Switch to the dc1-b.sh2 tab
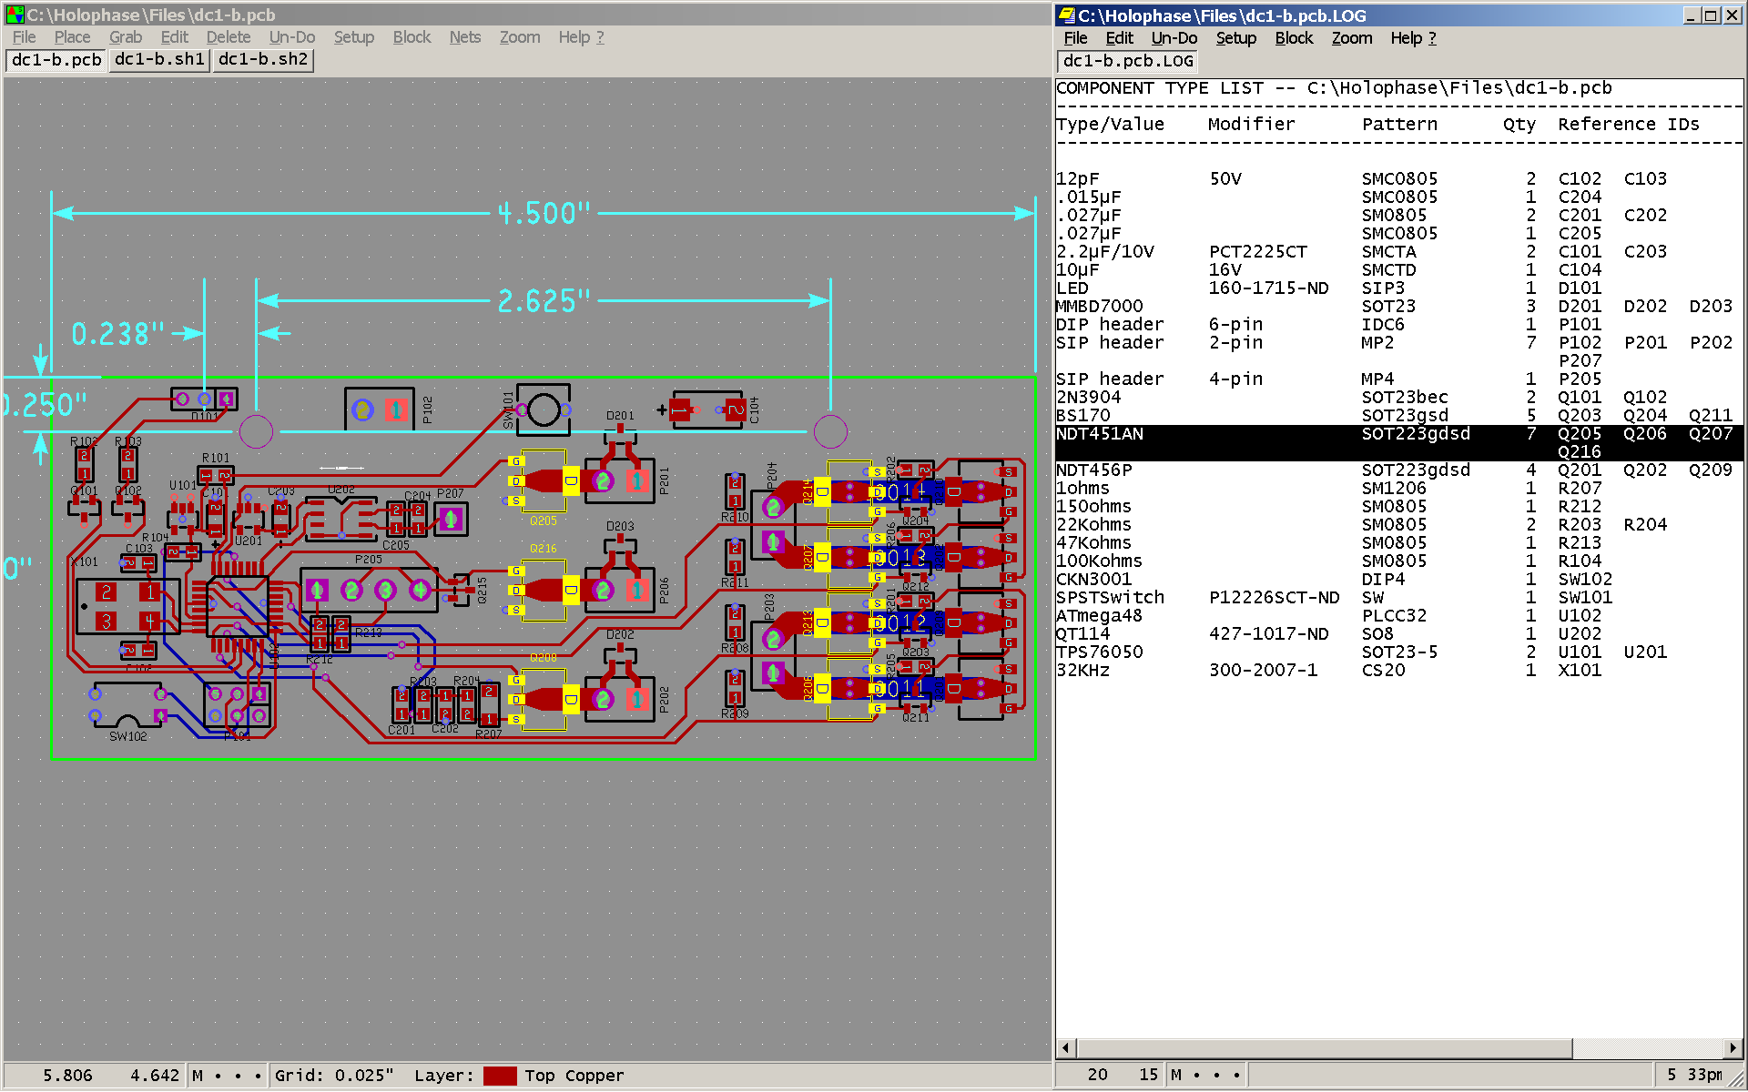This screenshot has height=1092, width=1748. (x=263, y=59)
